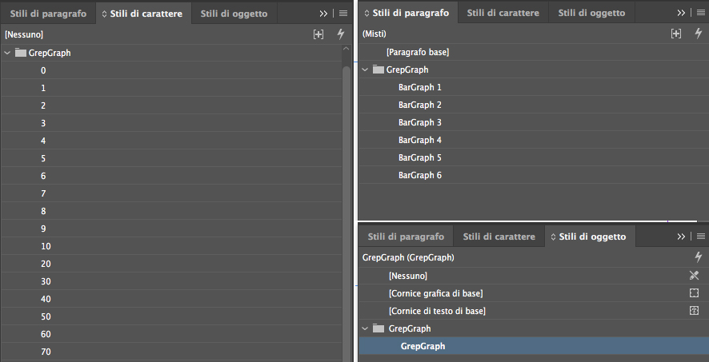
Task: Click text frame icon beside Cornice di testo di base
Action: (x=694, y=311)
